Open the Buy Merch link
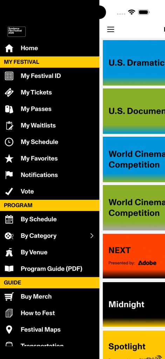This screenshot has height=359, width=165. (x=36, y=296)
